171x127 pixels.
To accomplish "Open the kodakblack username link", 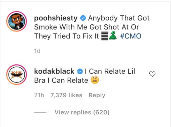I will coord(54,71).
